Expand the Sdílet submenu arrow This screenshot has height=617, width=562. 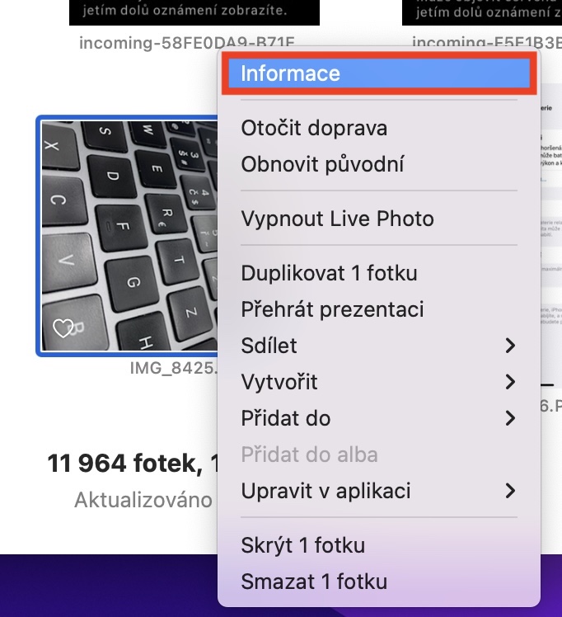click(x=510, y=346)
